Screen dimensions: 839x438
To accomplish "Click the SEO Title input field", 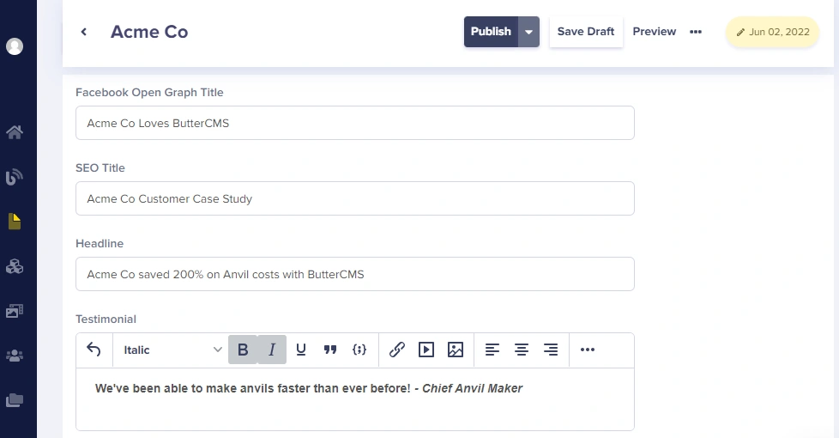I will [x=355, y=198].
